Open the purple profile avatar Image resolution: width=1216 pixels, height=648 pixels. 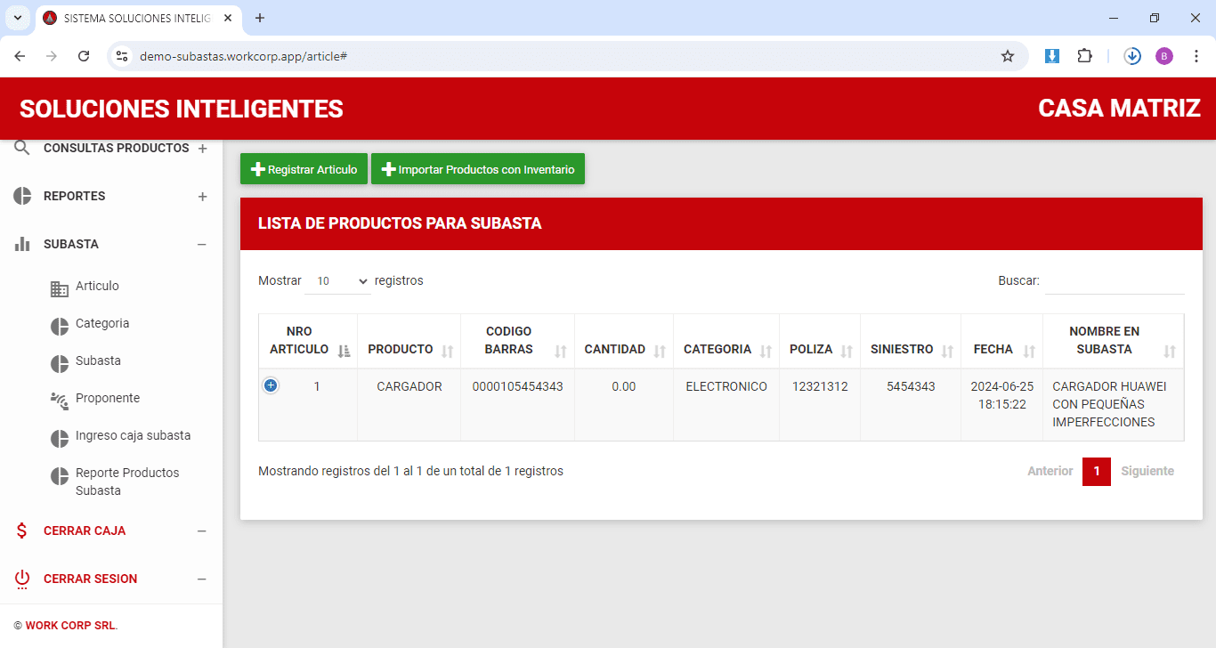click(1164, 56)
